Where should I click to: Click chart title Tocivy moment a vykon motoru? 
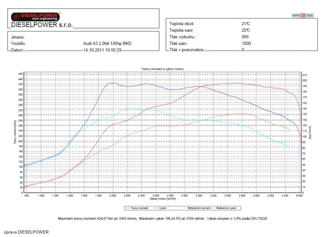(x=162, y=69)
